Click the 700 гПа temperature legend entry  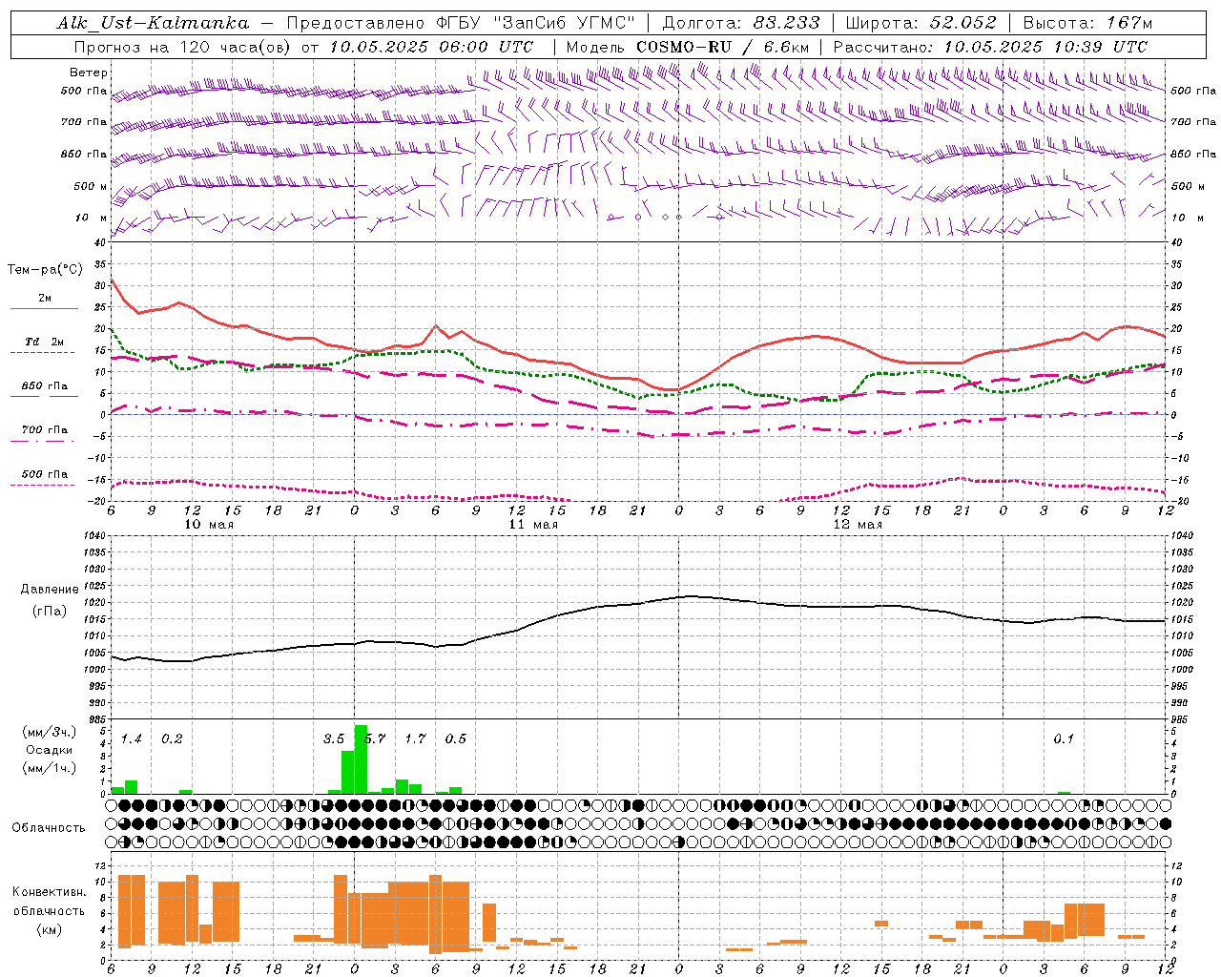coord(45,429)
